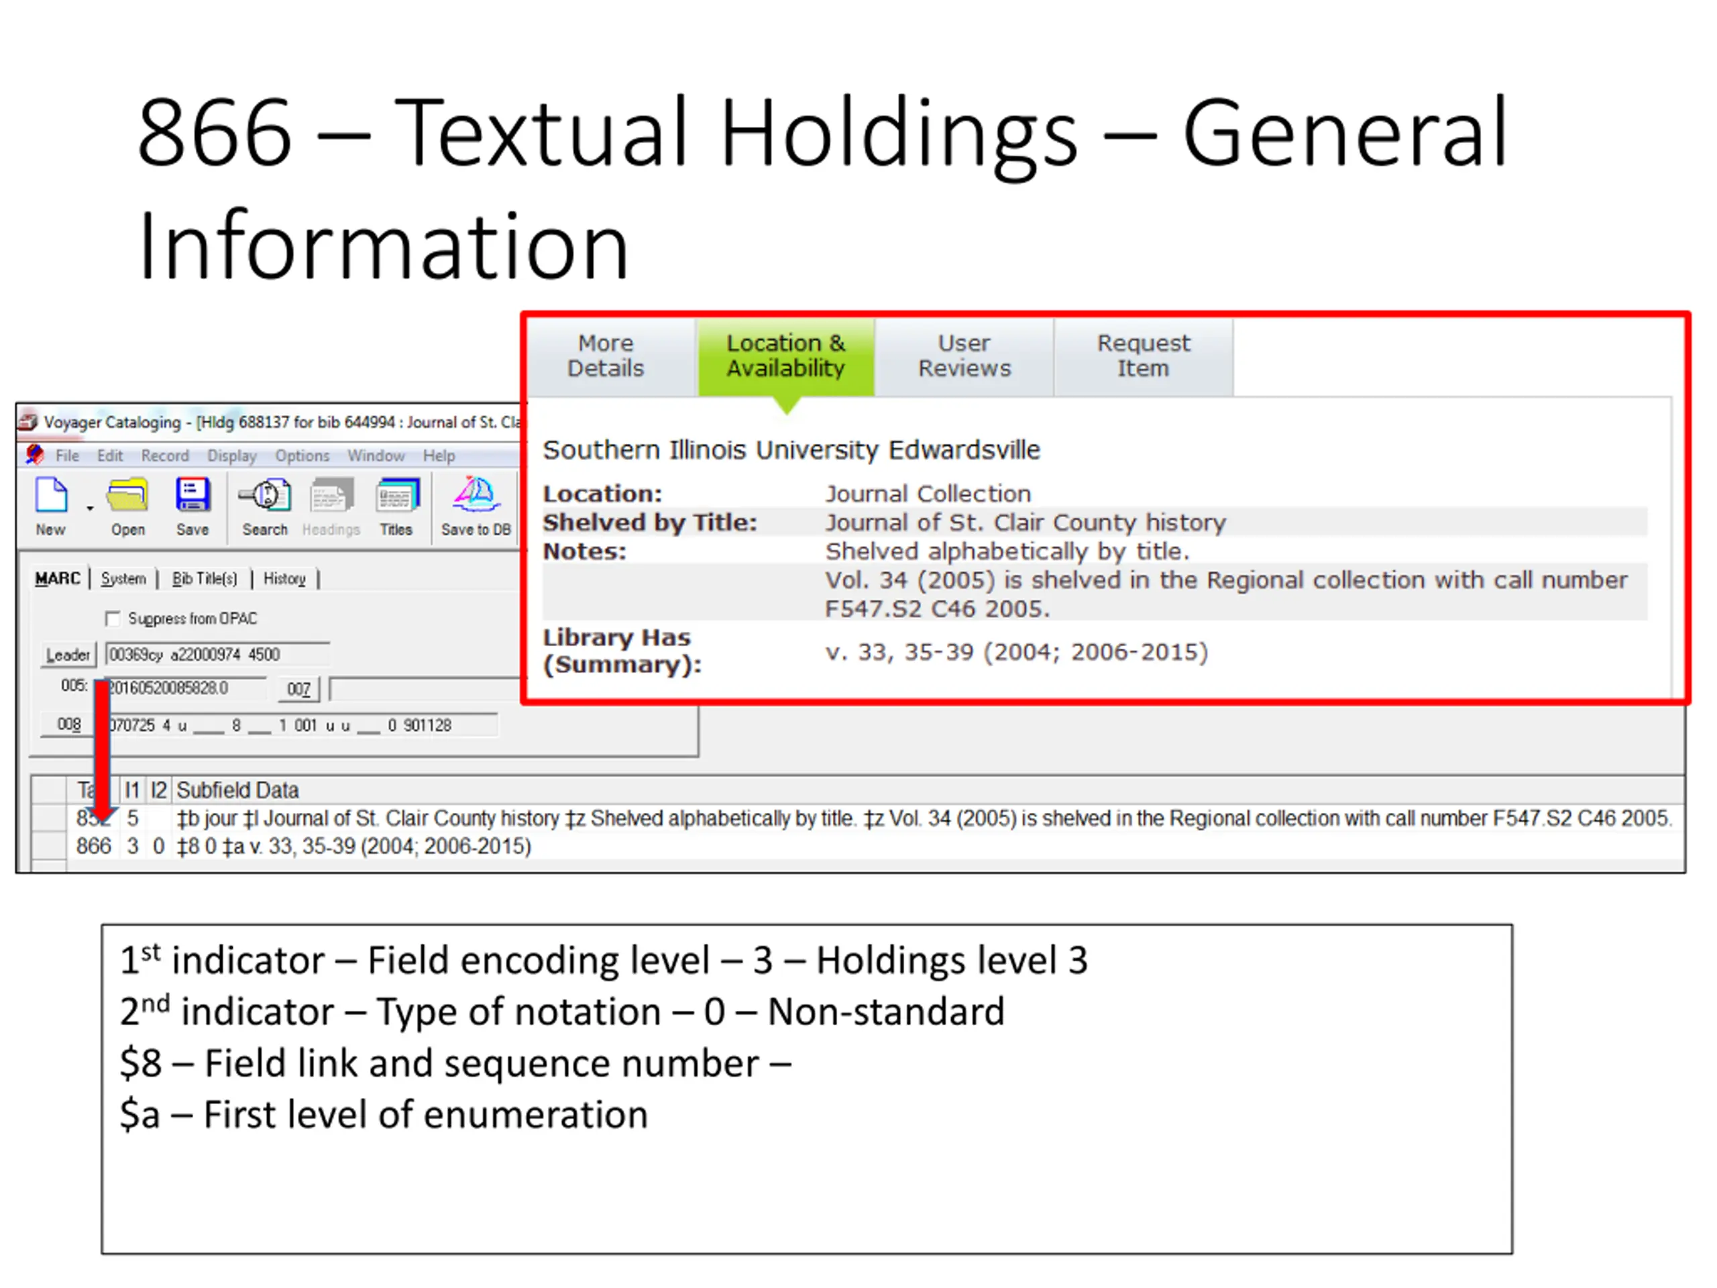Click the 866 row subfield data
Viewport: 1717px width, 1288px height.
[x=354, y=845]
